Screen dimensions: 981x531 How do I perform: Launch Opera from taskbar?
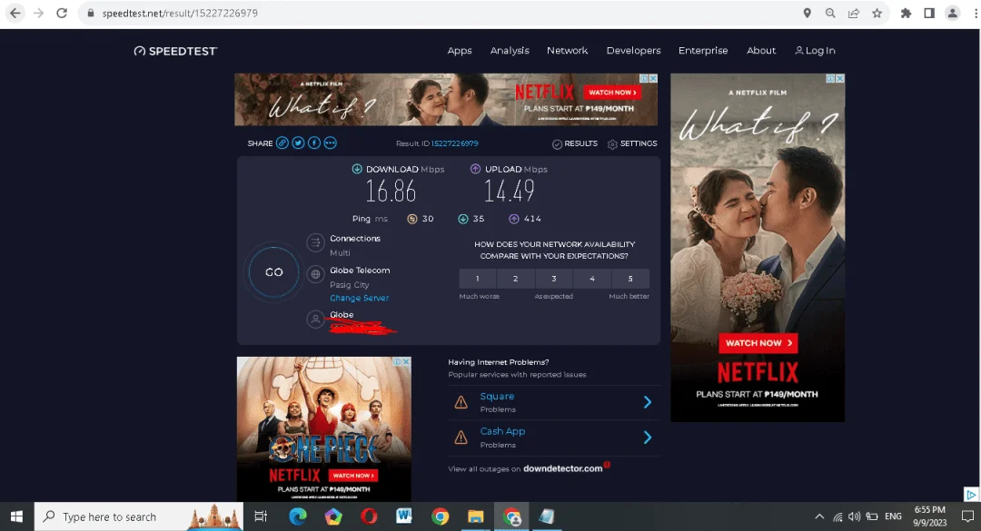(x=369, y=516)
